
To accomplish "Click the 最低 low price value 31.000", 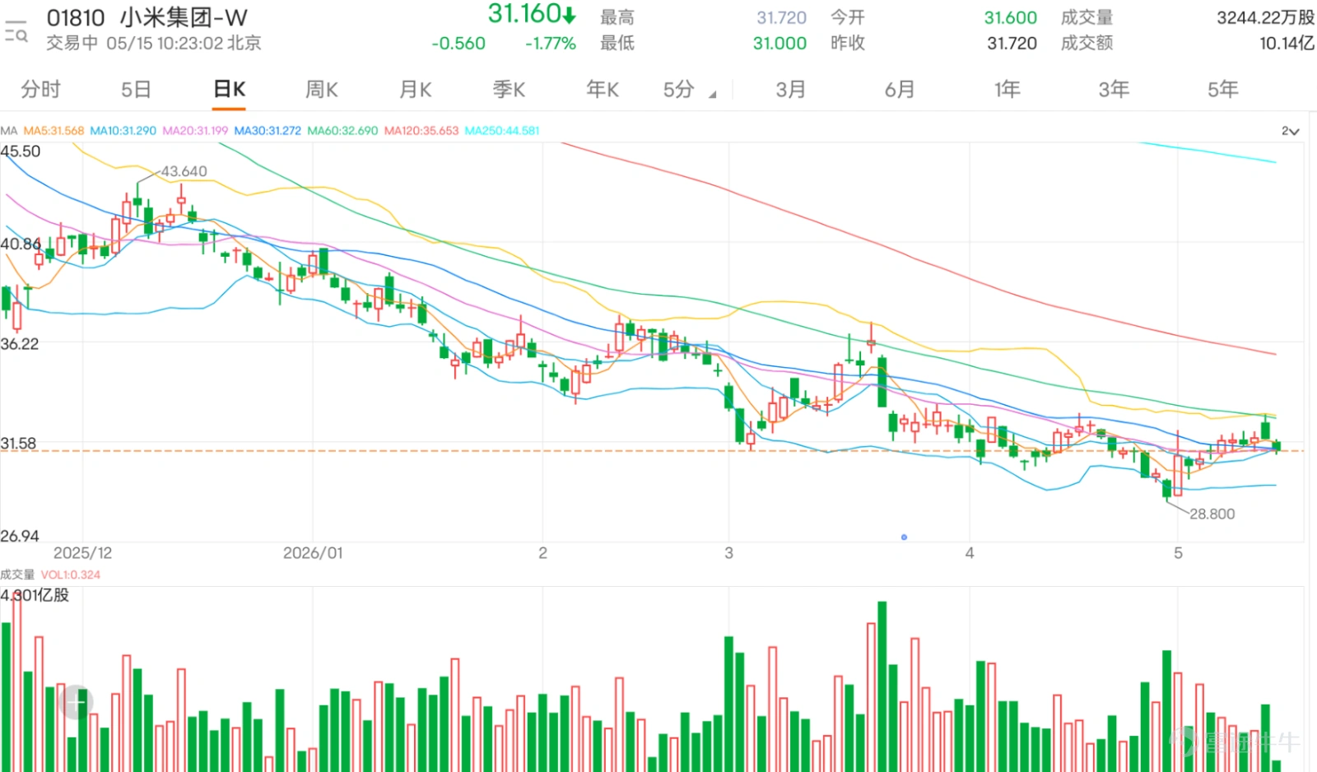I will click(x=779, y=44).
